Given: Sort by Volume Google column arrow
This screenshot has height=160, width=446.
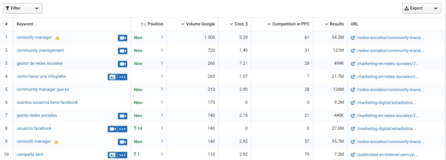Looking at the screenshot, I should [x=183, y=24].
